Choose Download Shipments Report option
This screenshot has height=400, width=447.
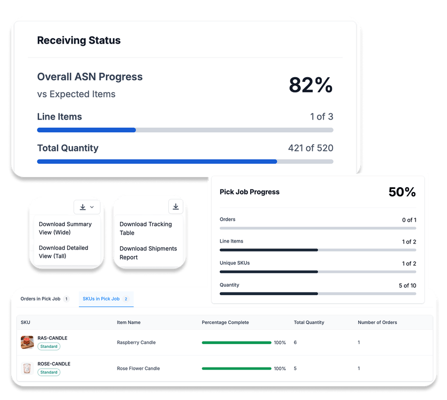click(148, 253)
